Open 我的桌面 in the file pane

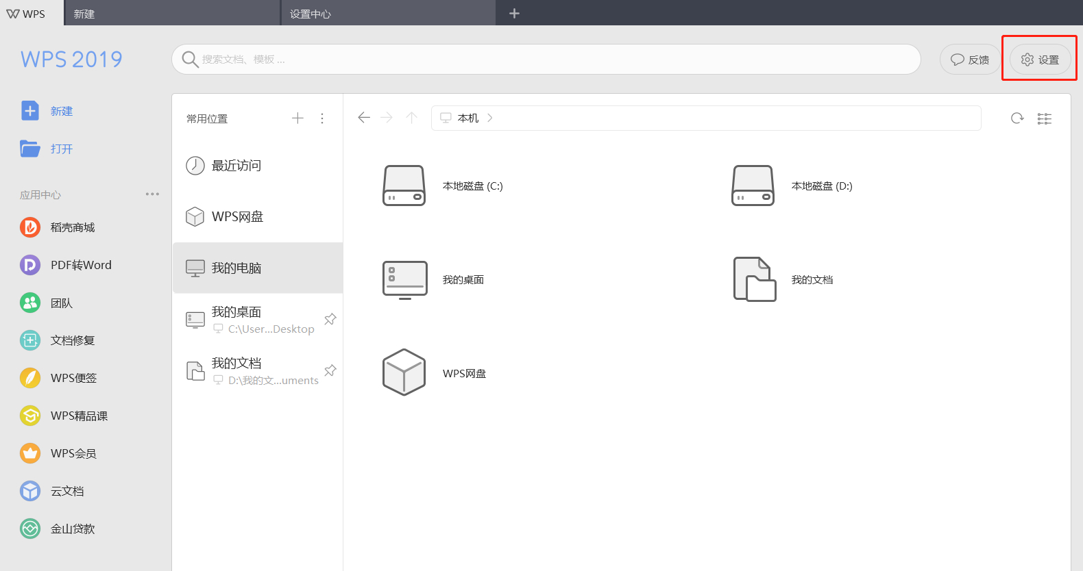pyautogui.click(x=433, y=279)
